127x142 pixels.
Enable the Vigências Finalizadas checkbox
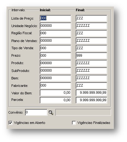(x=74, y=123)
